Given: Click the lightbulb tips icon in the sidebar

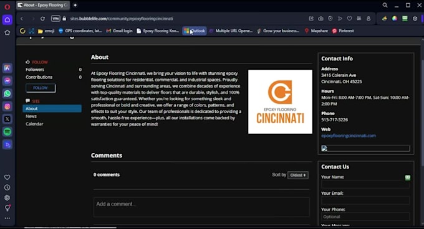Looking at the screenshot, I should (7, 208).
